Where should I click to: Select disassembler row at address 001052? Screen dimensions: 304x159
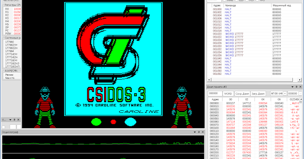(x=254, y=74)
